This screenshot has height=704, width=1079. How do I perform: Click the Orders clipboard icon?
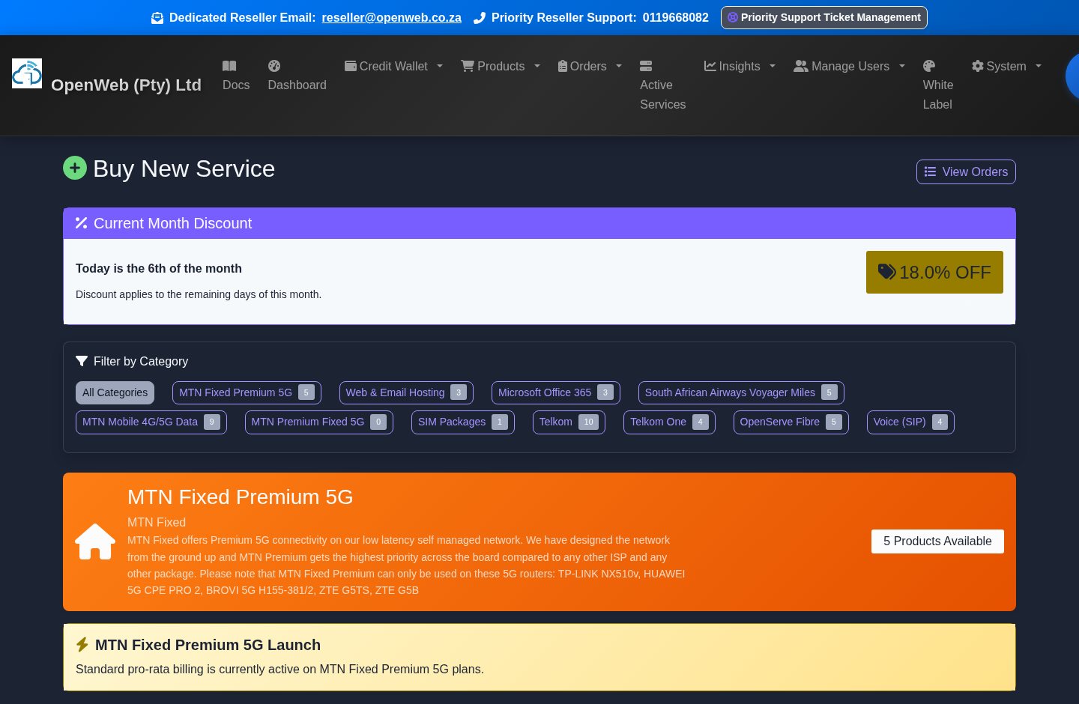coord(563,66)
